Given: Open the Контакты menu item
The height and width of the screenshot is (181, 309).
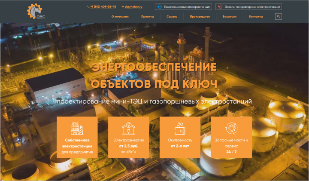Looking at the screenshot, I should coord(256,17).
